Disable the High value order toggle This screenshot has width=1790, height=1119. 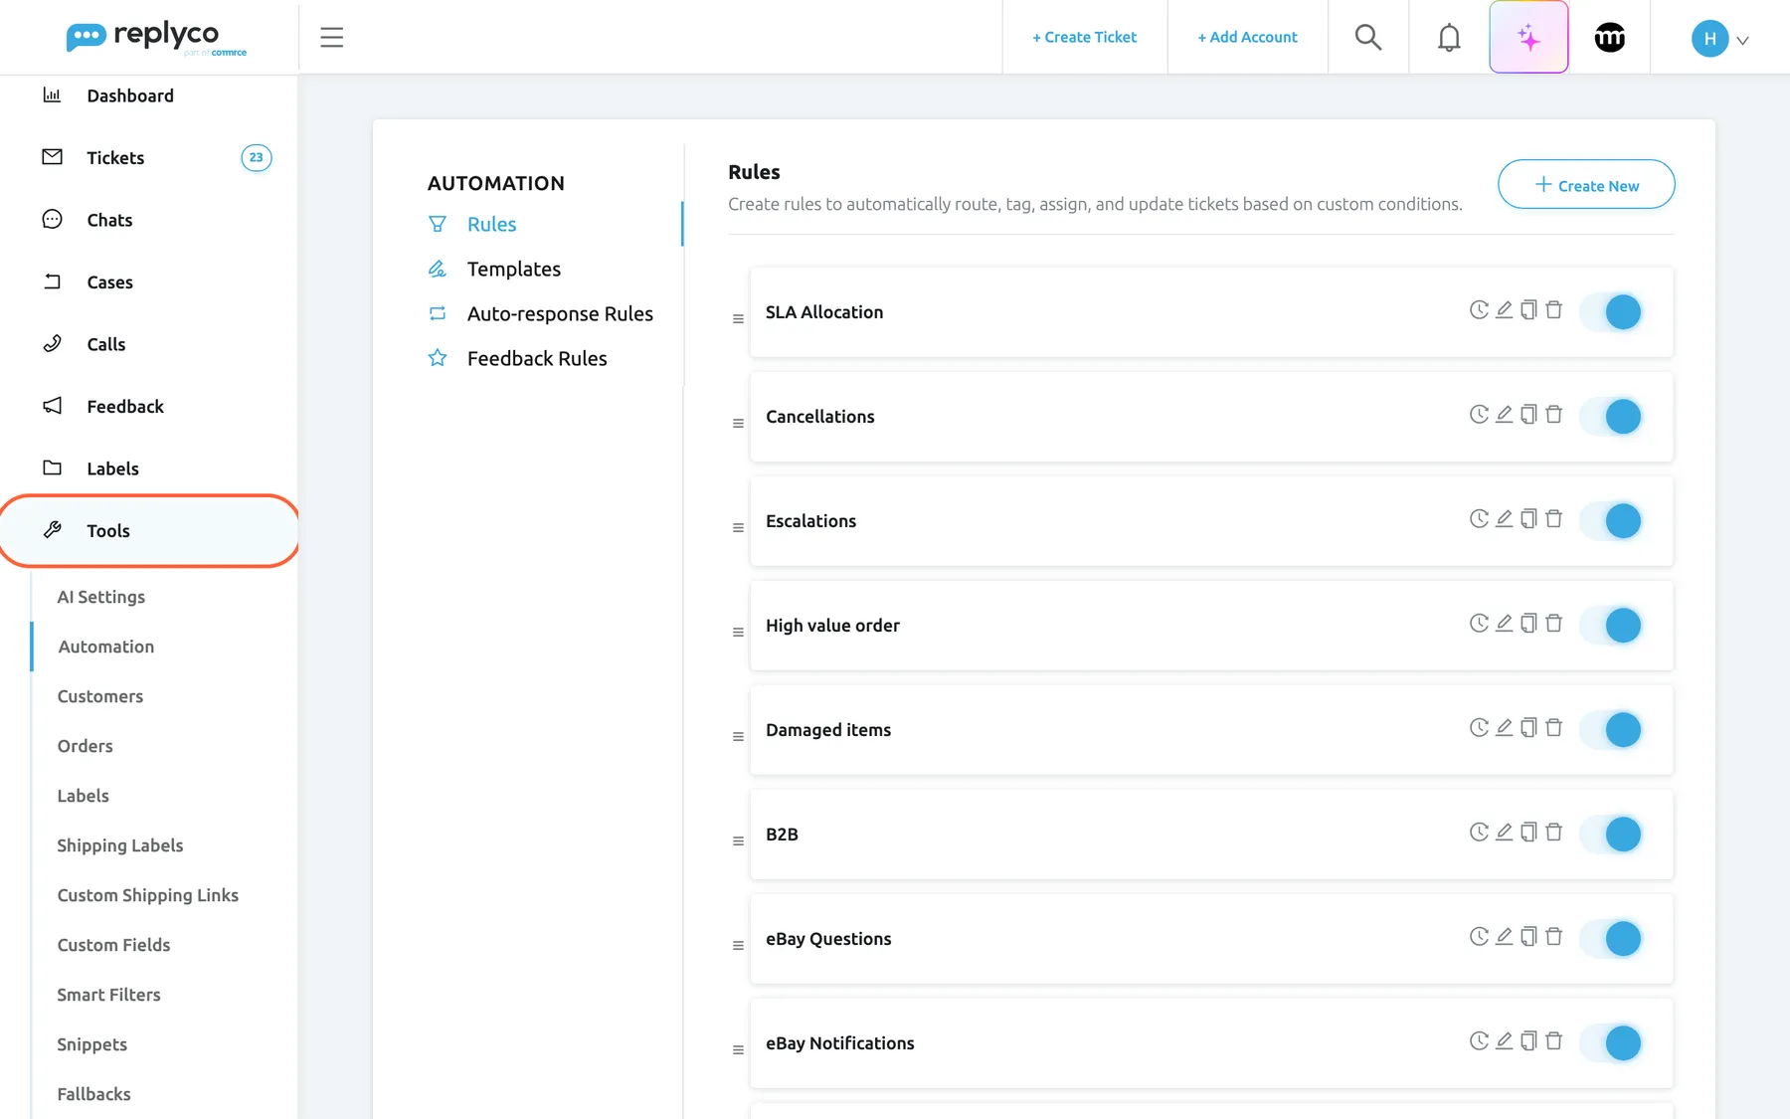[x=1611, y=626]
